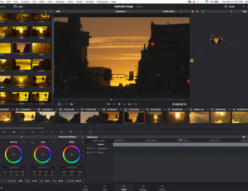Pick white point crosshair next to Gain
This screenshot has width=248, height=191.
(32, 142)
